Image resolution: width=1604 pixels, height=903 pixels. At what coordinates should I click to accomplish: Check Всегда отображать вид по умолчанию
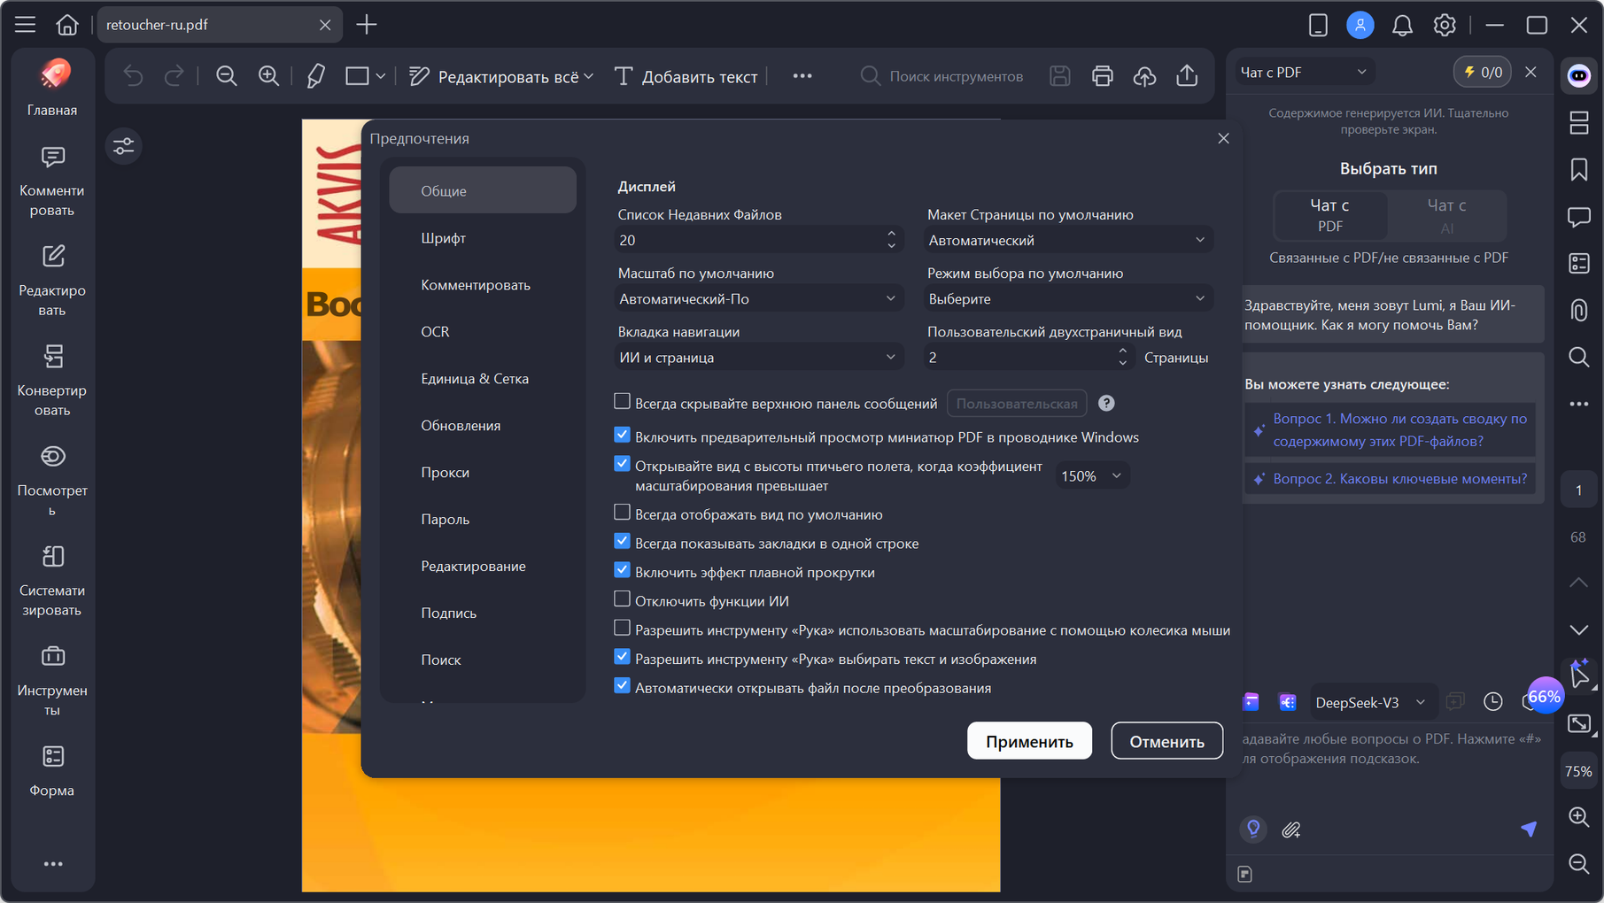pos(622,513)
